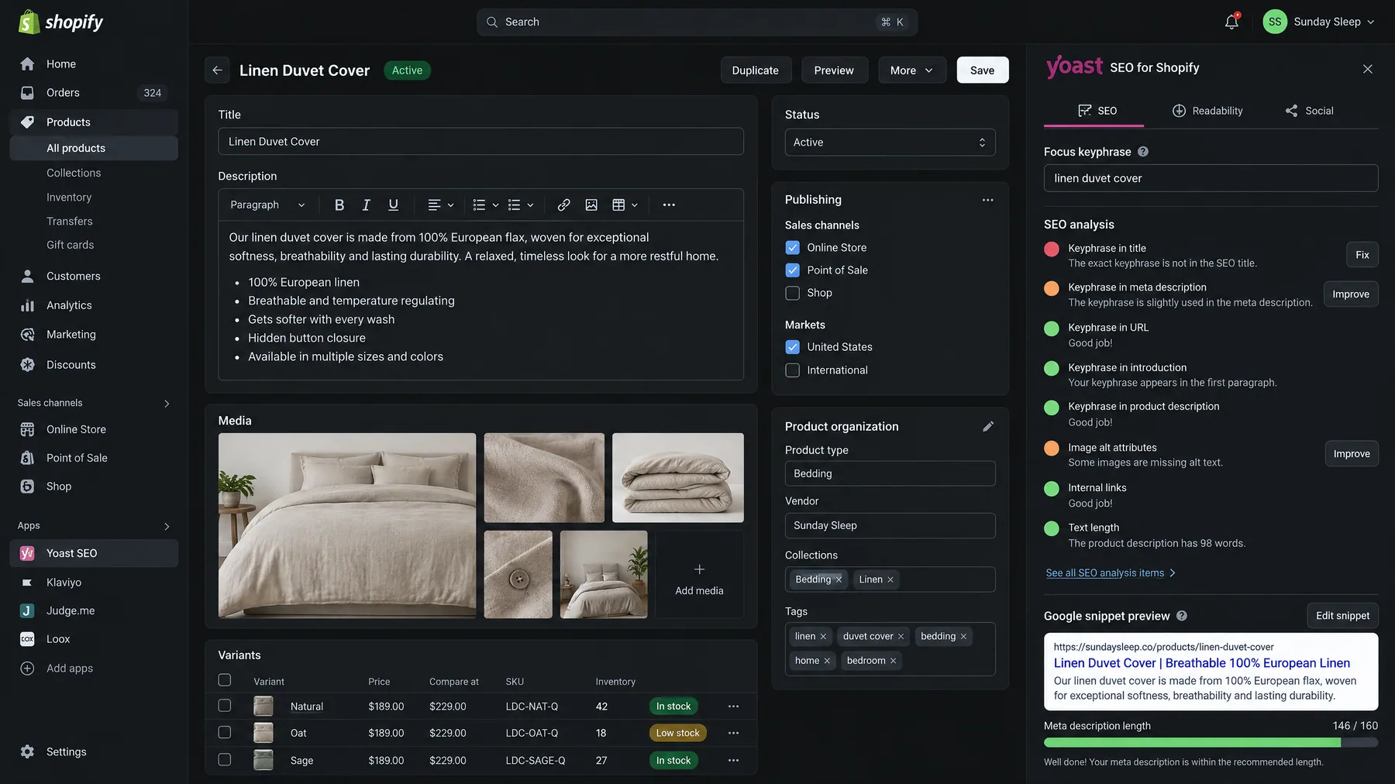Switch to the Social tab
The image size is (1395, 784).
(x=1309, y=111)
